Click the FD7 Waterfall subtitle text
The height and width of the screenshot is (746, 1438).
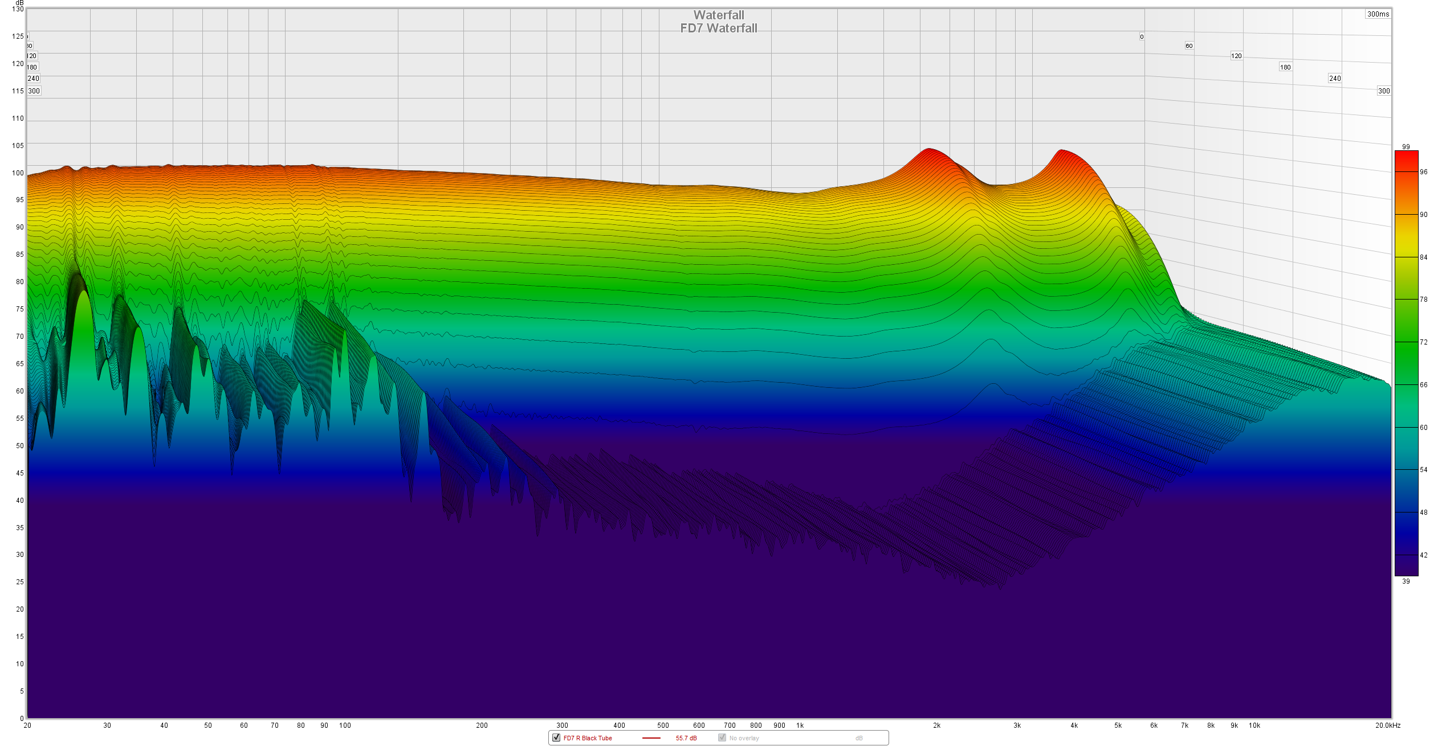click(x=719, y=28)
